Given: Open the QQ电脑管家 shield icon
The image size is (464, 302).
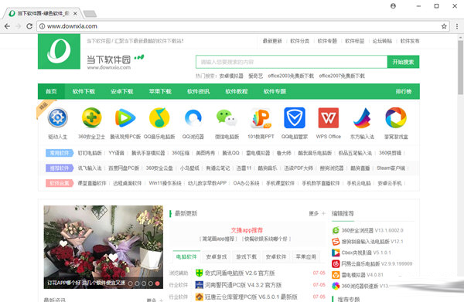Looking at the screenshot, I should pyautogui.click(x=295, y=117).
